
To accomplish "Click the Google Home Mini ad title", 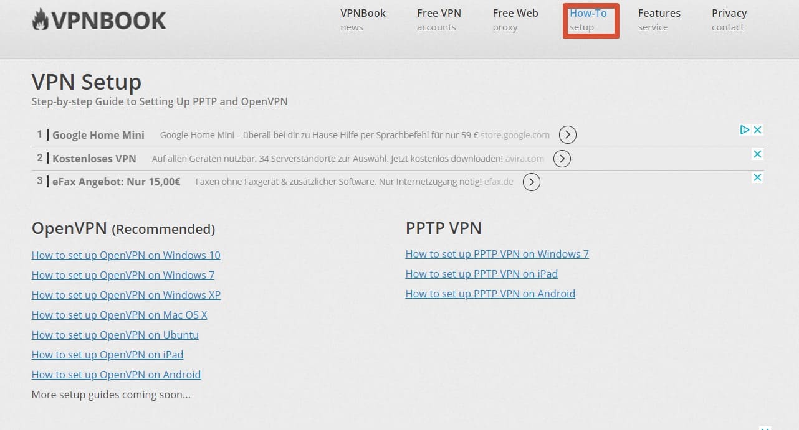I will pos(98,135).
